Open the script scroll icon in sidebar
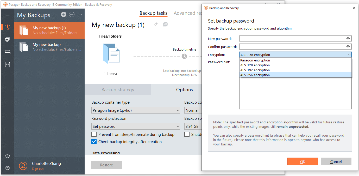Image resolution: width=359 pixels, height=176 pixels. coord(8,65)
